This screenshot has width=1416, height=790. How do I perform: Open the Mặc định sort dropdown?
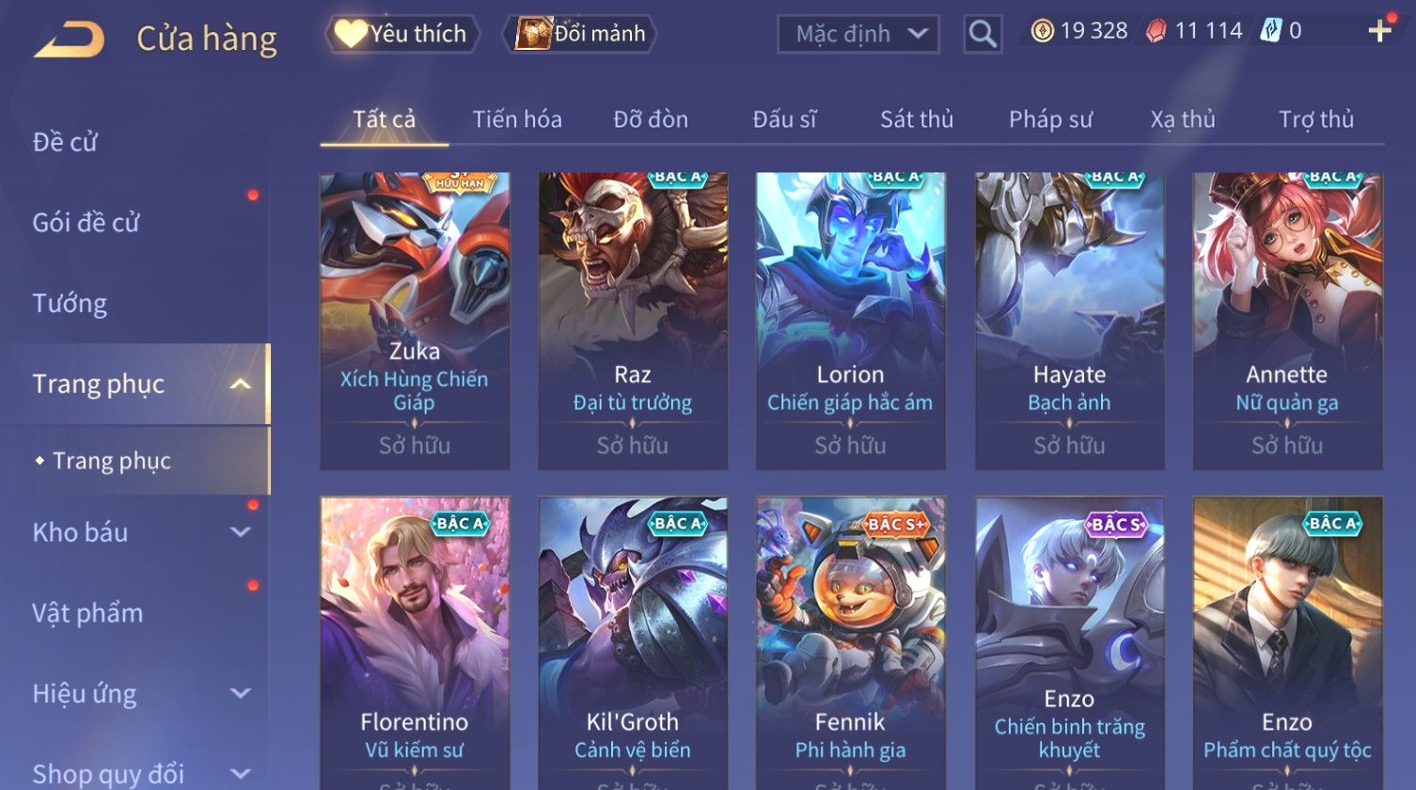(x=857, y=34)
